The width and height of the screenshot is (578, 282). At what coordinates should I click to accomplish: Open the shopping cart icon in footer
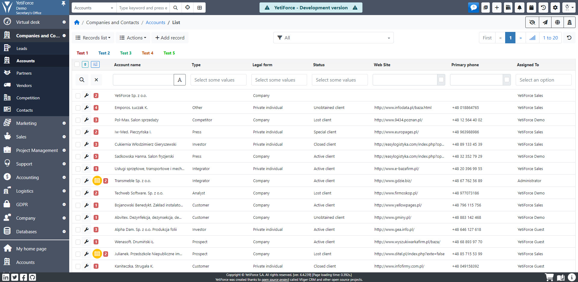coord(549,277)
